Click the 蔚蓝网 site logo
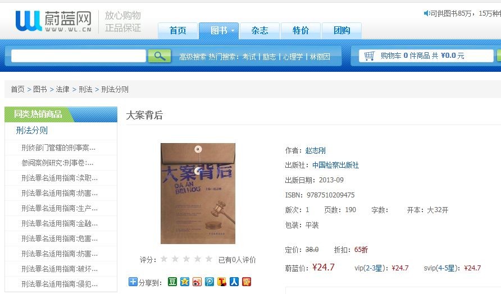Viewport: 501px width, 294px height. pyautogui.click(x=54, y=21)
